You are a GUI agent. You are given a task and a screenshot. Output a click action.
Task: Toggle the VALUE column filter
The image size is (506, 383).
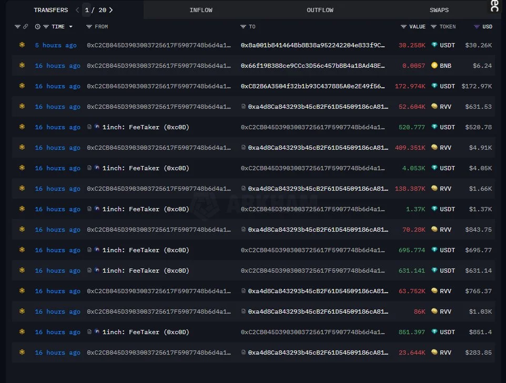pos(403,27)
